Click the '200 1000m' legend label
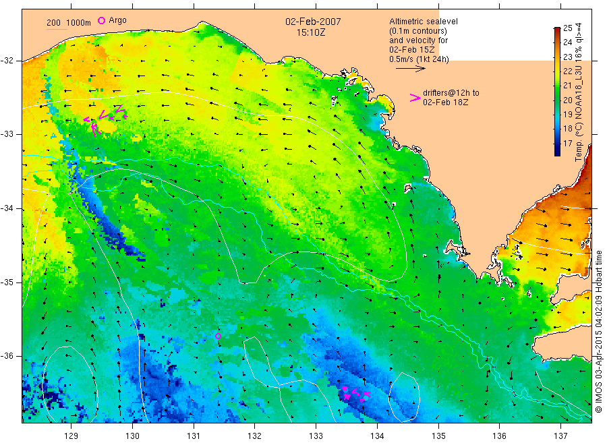The height and width of the screenshot is (445, 607). click(x=69, y=23)
